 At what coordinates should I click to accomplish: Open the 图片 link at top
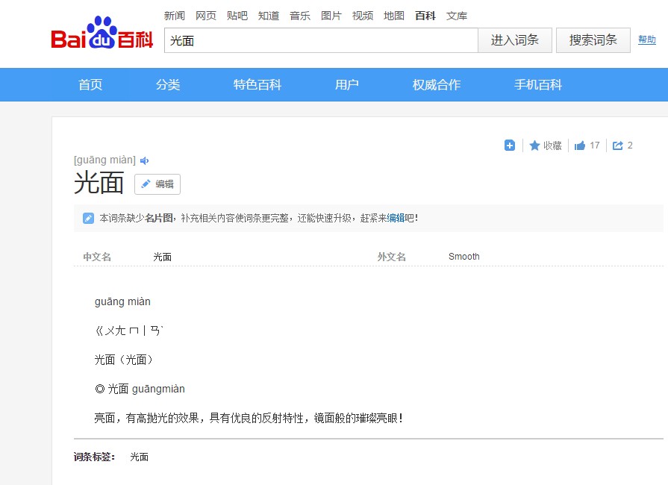click(331, 16)
